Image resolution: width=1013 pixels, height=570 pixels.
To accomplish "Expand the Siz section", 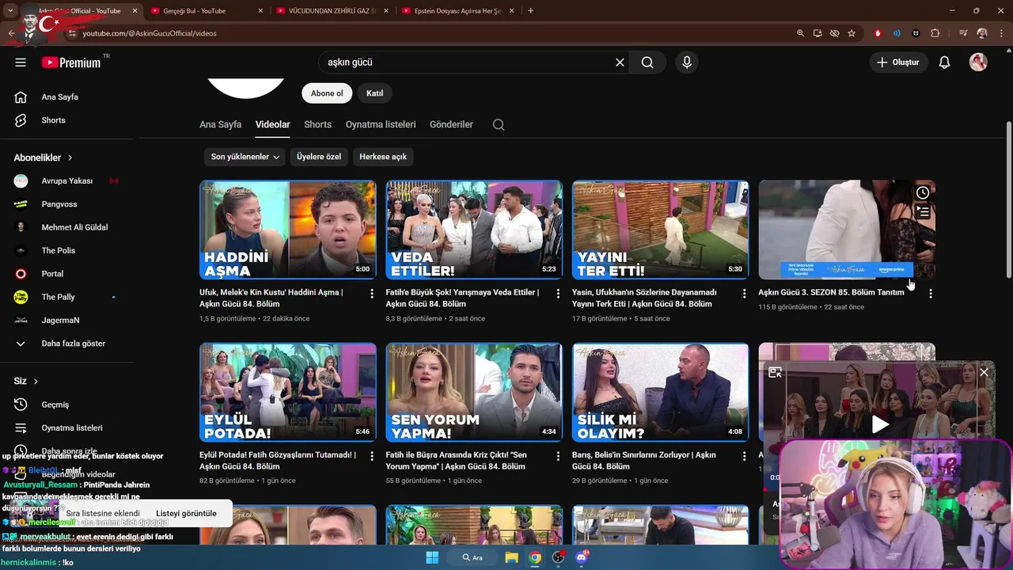I will click(x=26, y=381).
